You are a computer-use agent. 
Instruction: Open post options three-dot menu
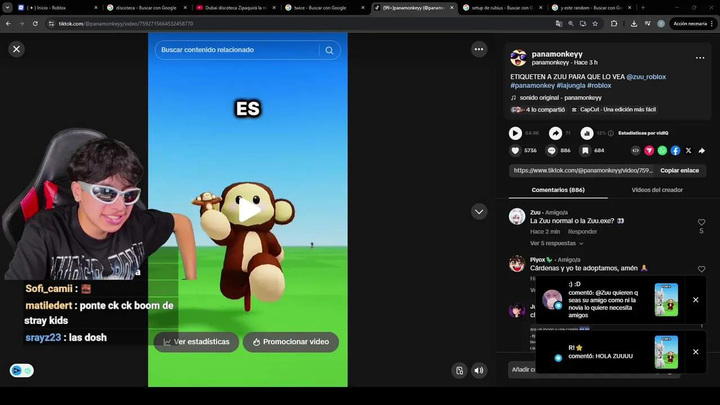coord(700,58)
